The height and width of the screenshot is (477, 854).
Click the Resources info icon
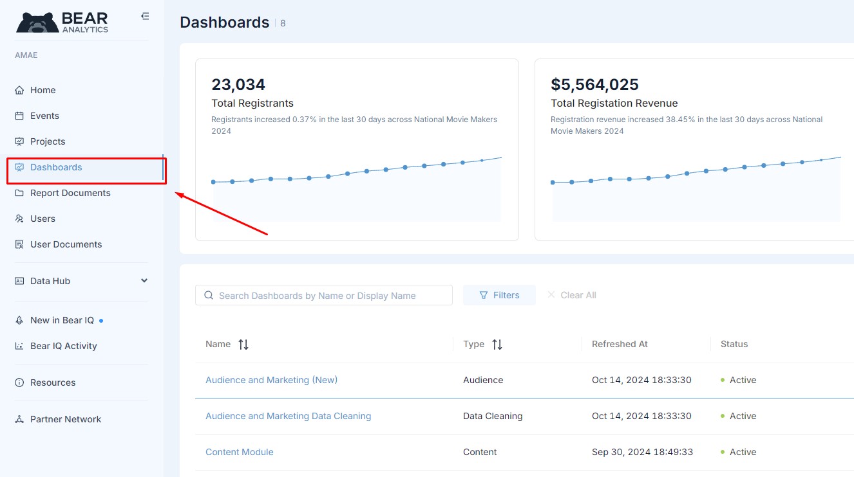[19, 382]
